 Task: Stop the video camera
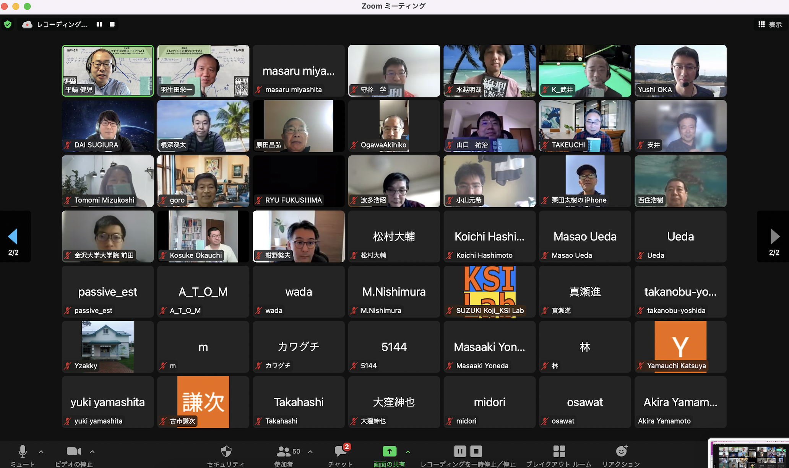[73, 452]
